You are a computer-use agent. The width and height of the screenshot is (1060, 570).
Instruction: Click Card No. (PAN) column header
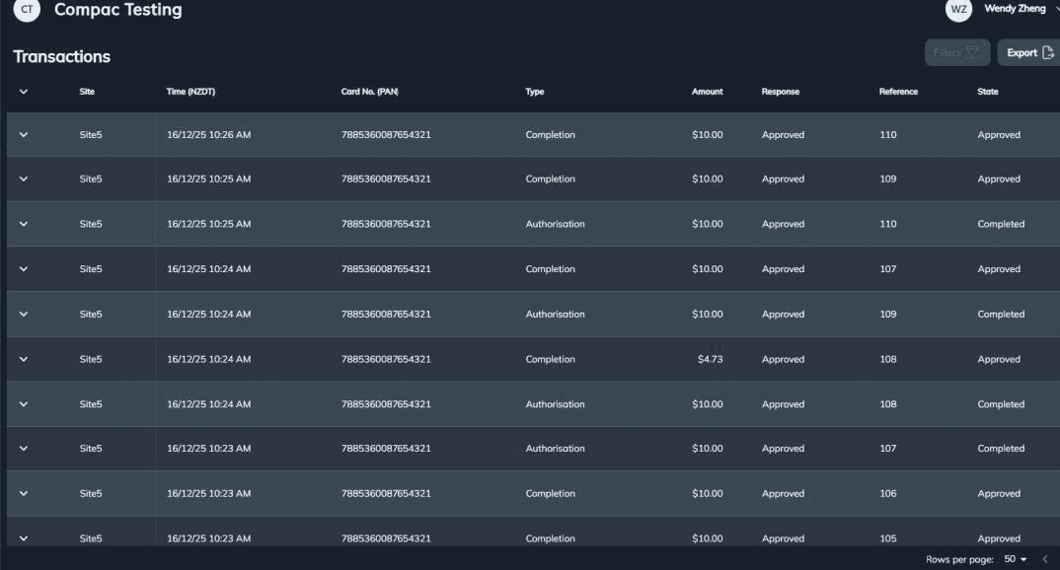370,92
